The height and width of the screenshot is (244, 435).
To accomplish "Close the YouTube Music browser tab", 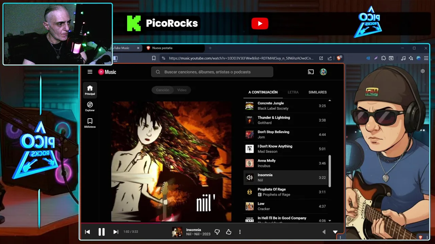I will click(138, 48).
